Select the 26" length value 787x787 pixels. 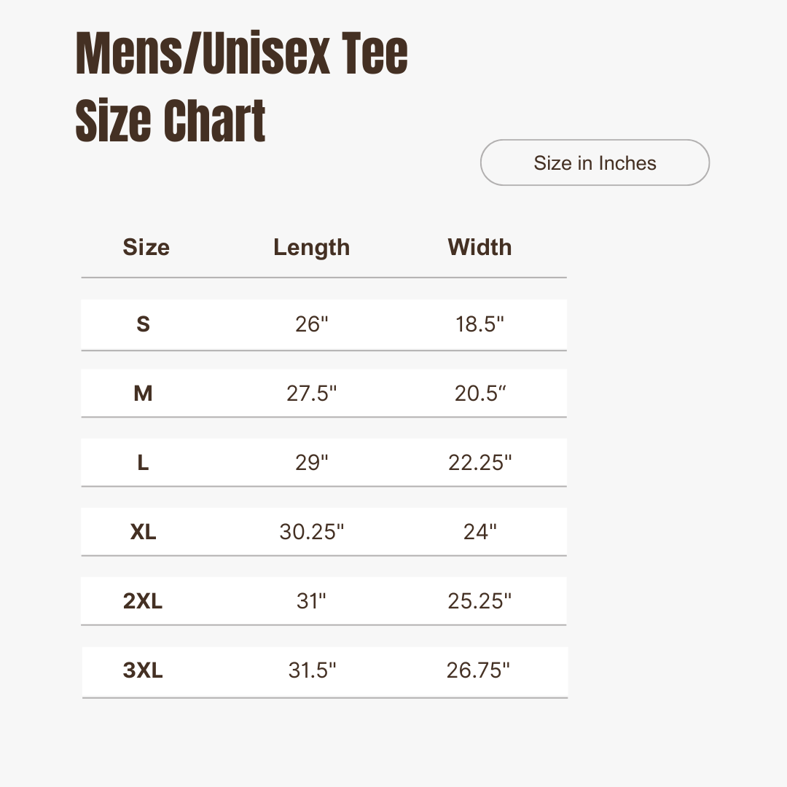tap(312, 324)
